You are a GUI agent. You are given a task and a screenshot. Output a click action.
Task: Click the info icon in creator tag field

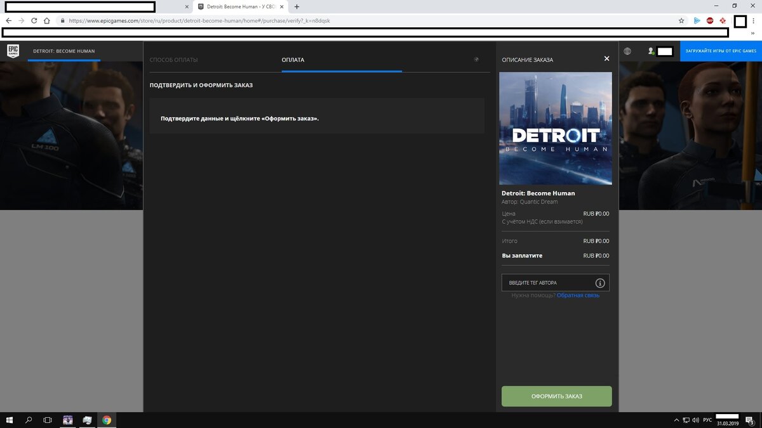pos(600,283)
